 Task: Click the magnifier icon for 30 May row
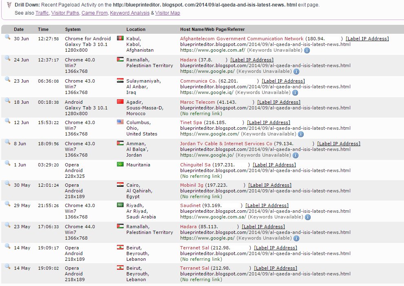(7, 183)
